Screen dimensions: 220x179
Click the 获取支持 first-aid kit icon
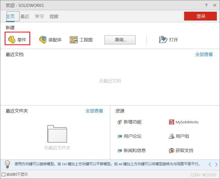171,151
